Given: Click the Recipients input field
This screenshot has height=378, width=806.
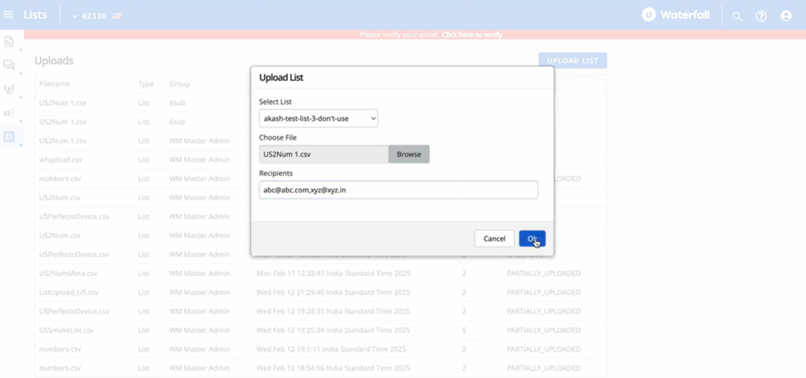Looking at the screenshot, I should click(x=398, y=190).
